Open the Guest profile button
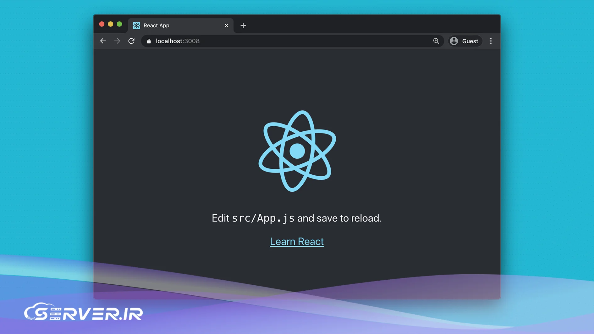 pos(465,41)
